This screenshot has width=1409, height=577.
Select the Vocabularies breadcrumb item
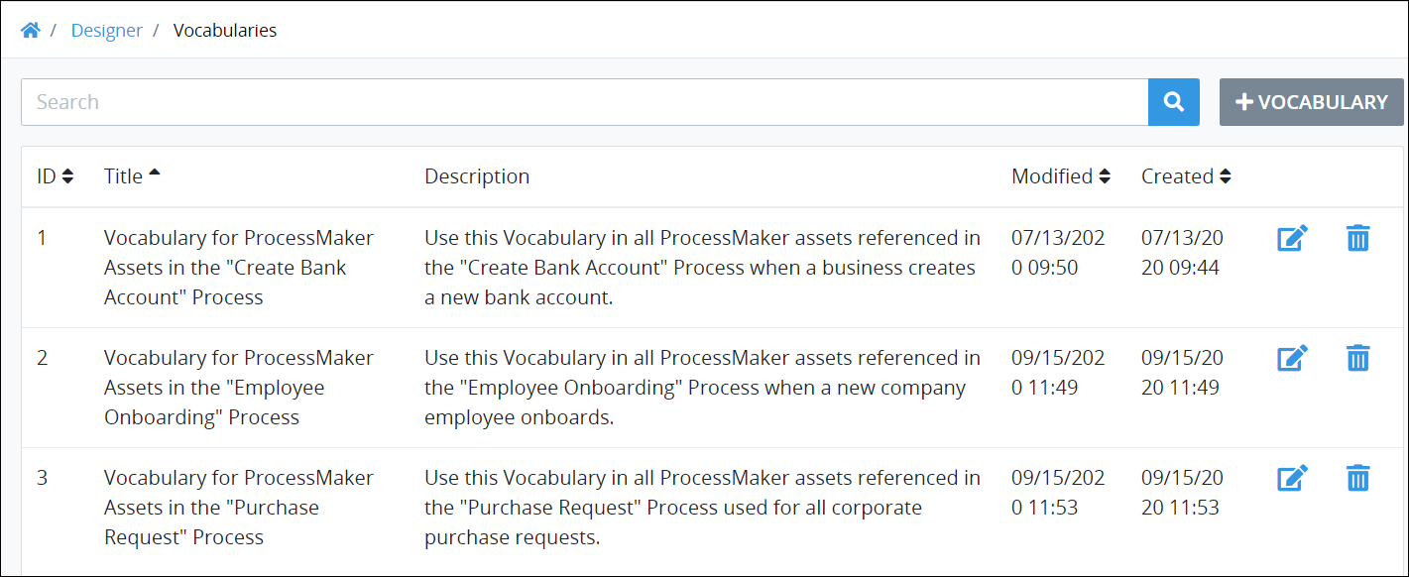225,31
